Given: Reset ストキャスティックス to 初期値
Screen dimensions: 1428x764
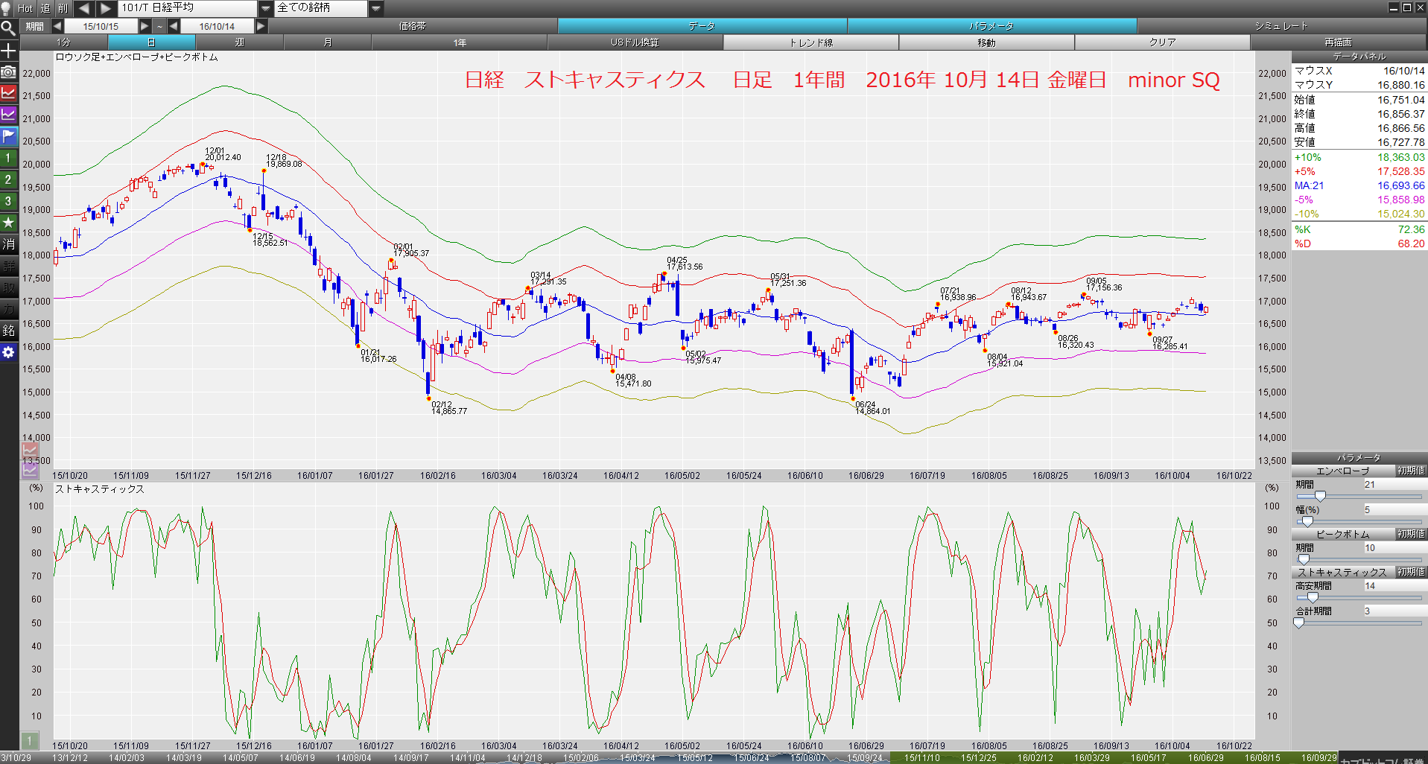Looking at the screenshot, I should pyautogui.click(x=1411, y=572).
